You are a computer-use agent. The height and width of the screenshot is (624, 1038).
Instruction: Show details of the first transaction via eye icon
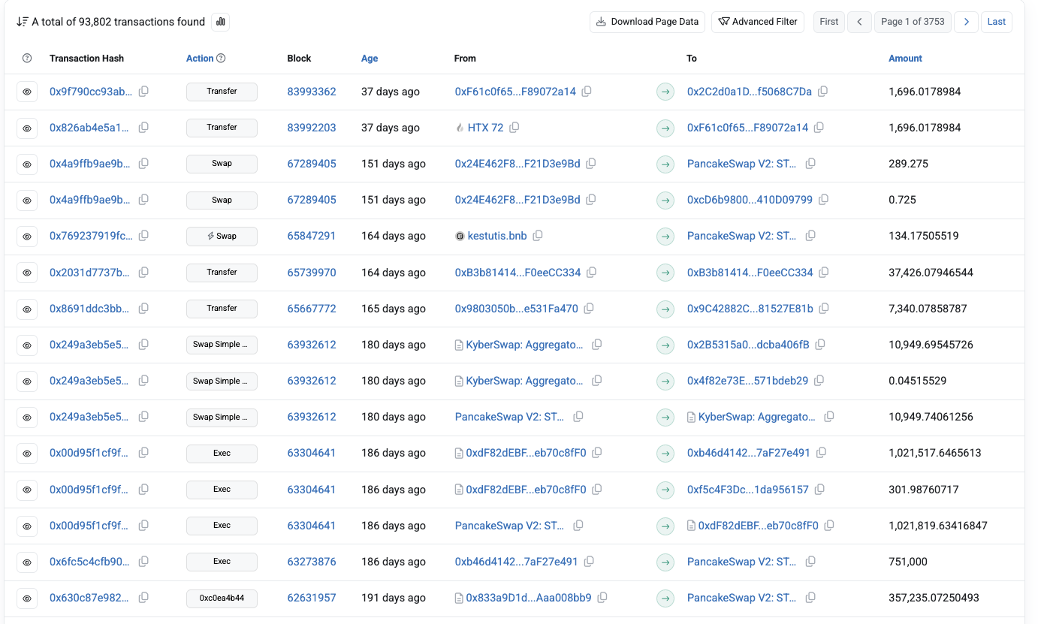coord(27,92)
